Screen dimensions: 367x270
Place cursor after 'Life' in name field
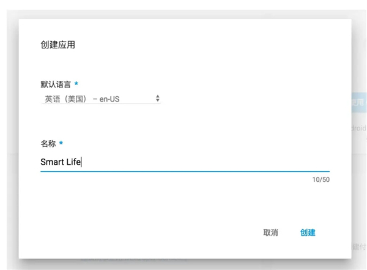(81, 162)
